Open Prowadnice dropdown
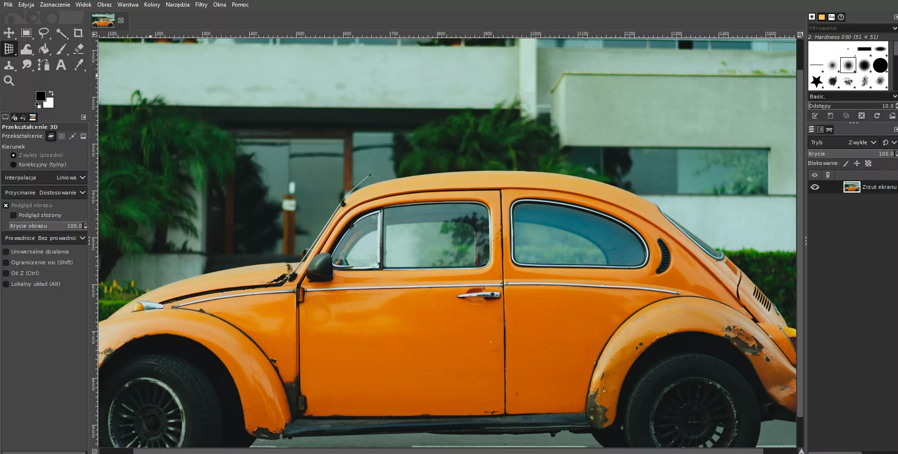Viewport: 898px width, 454px height. pos(45,238)
